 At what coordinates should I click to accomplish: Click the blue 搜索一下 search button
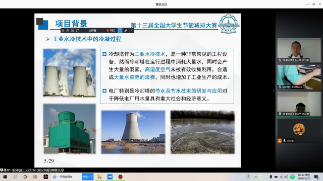coord(87,176)
